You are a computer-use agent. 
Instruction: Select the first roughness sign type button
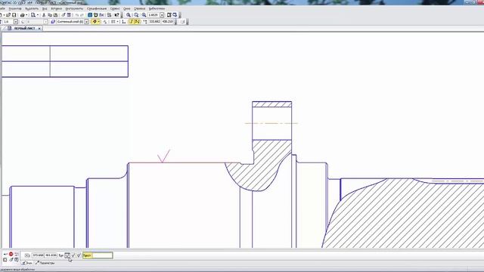[67, 255]
